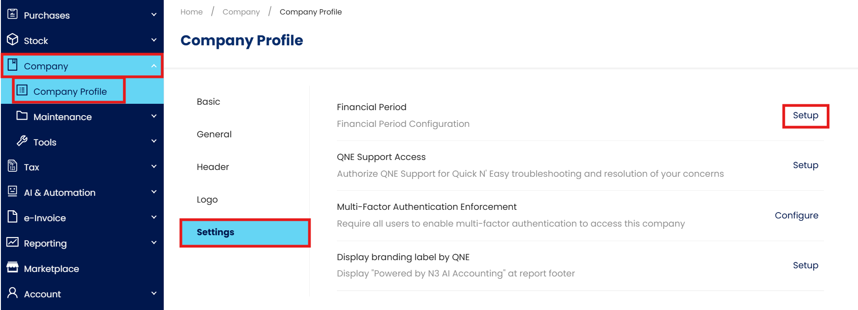
Task: Expand the Maintenance submenu chevron
Action: 154,116
